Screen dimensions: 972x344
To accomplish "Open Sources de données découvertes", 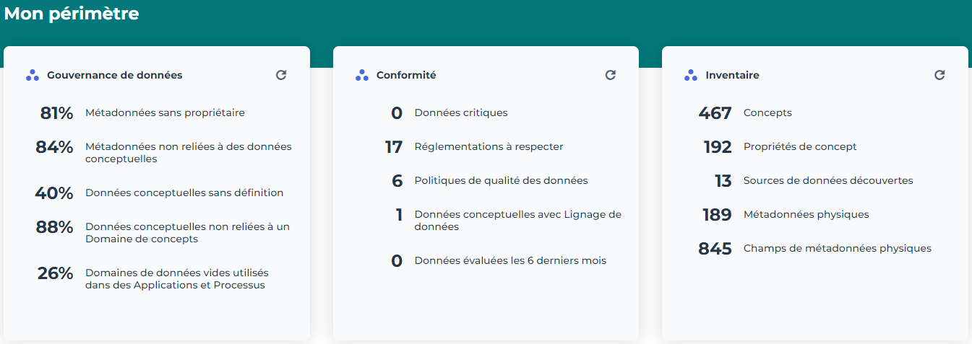I will point(828,180).
